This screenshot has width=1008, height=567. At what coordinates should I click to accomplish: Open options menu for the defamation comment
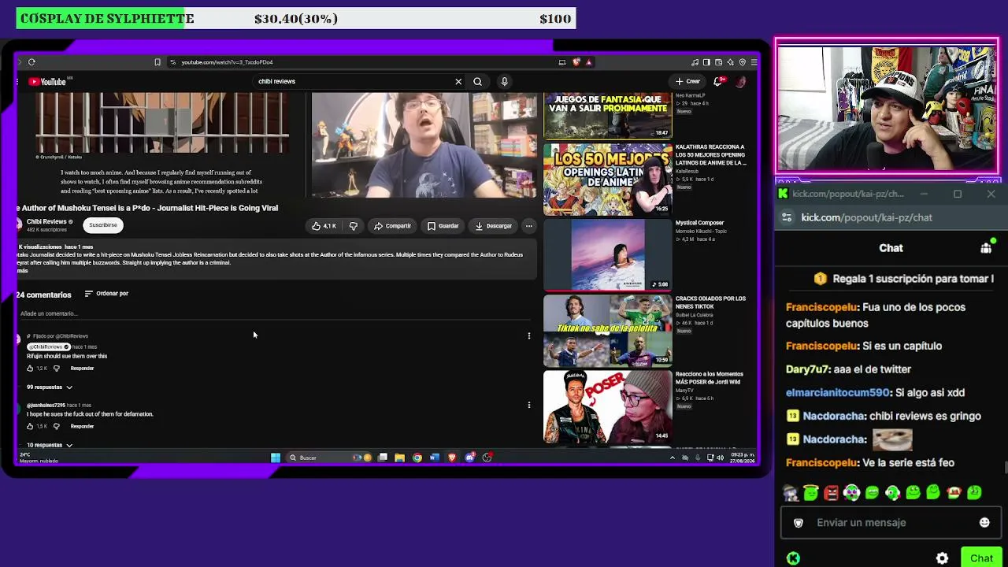(x=529, y=406)
